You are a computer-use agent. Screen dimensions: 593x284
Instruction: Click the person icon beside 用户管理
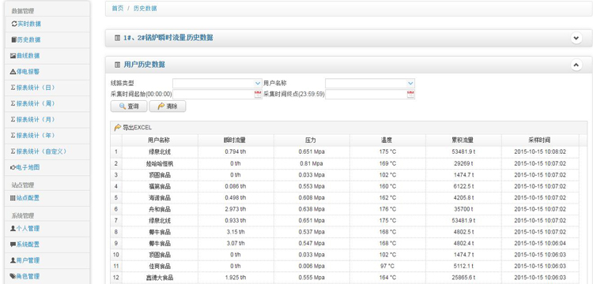[x=13, y=260]
